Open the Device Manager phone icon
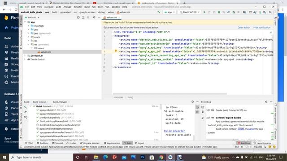The height and width of the screenshot is (161, 287). click(260, 12)
